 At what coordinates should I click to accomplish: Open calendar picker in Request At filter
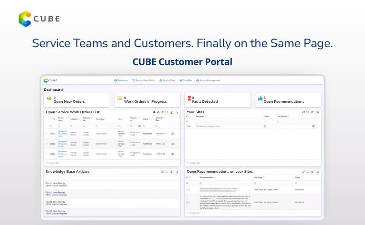[139, 126]
